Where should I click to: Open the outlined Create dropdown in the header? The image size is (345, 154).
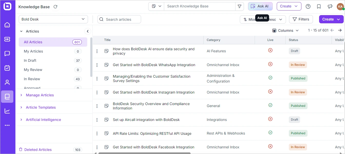tap(289, 6)
